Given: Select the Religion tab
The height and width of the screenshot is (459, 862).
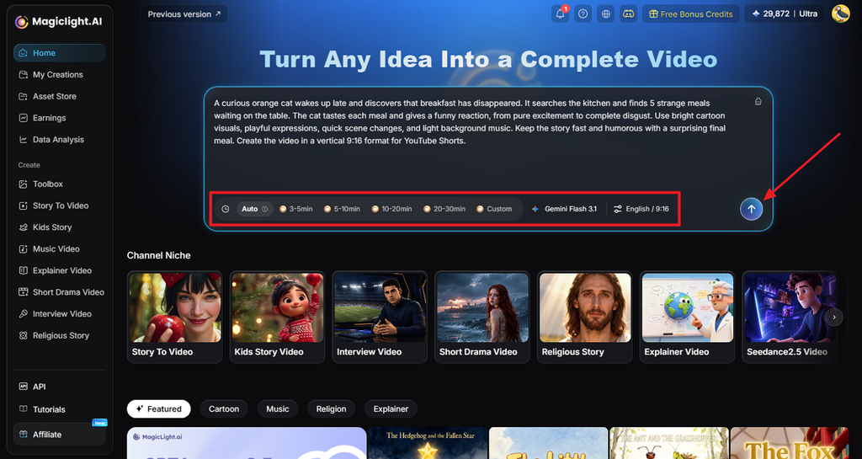Looking at the screenshot, I should 331,409.
